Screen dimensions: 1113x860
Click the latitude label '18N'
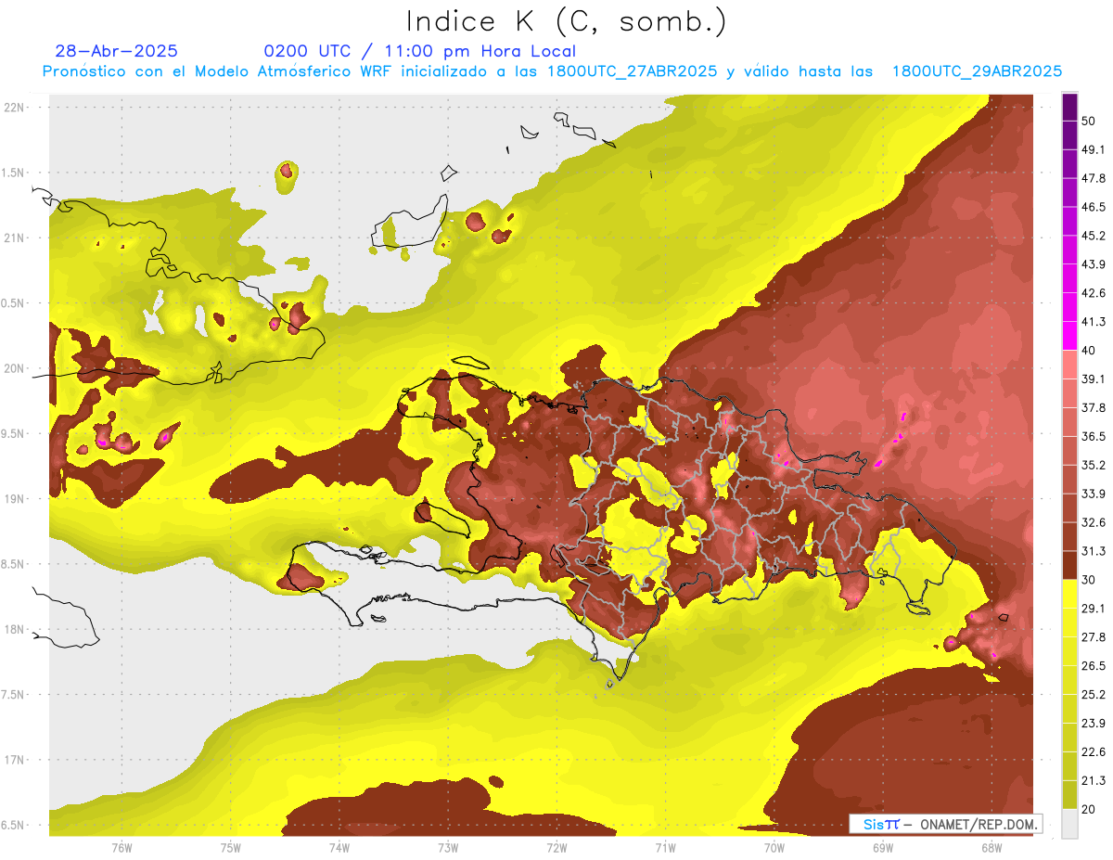click(x=14, y=630)
